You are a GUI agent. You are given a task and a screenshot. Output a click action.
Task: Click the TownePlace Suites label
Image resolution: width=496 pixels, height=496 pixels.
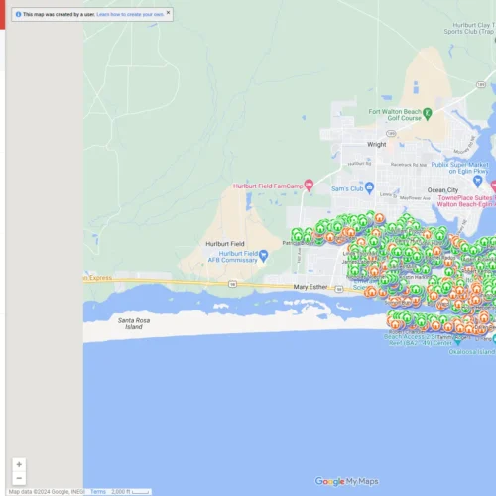pyautogui.click(x=466, y=201)
